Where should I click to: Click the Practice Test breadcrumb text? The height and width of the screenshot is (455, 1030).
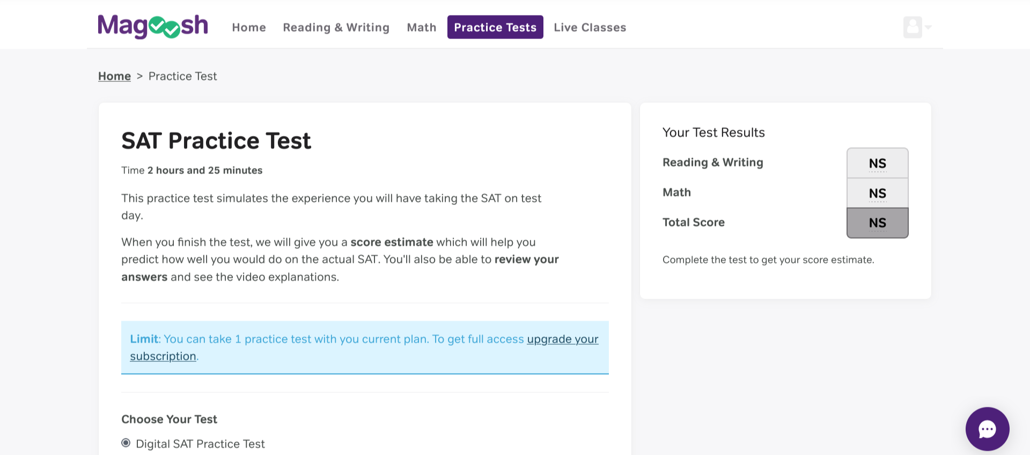pyautogui.click(x=182, y=76)
